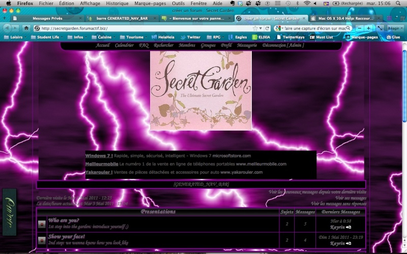Image resolution: width=407 pixels, height=254 pixels.
Task: Open the Rechercher forum link
Action: (163, 45)
